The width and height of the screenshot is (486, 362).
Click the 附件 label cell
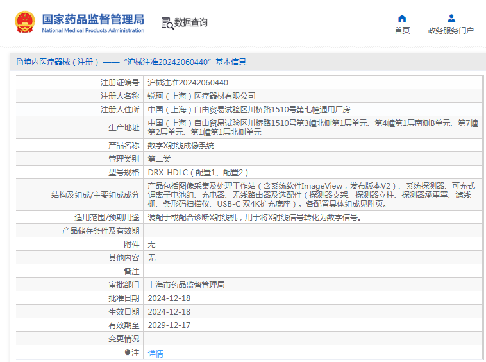tap(131, 245)
